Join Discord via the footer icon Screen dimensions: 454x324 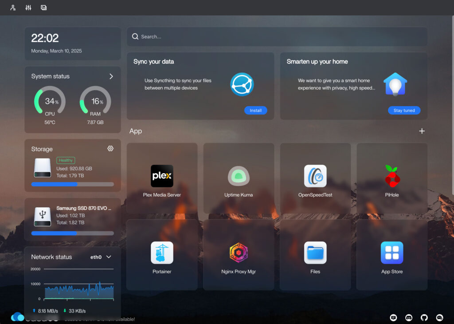(409, 317)
